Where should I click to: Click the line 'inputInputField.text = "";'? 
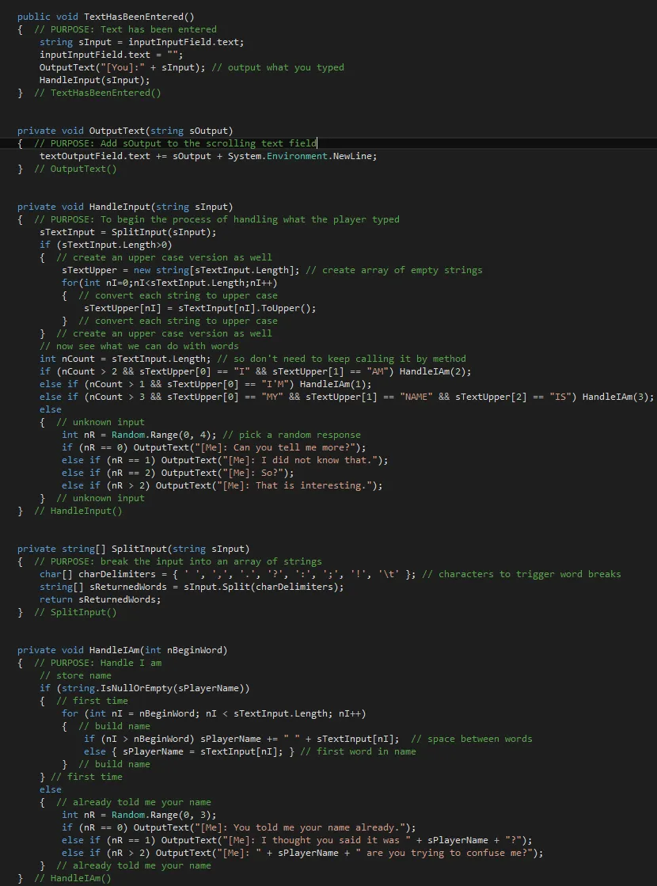click(x=112, y=55)
